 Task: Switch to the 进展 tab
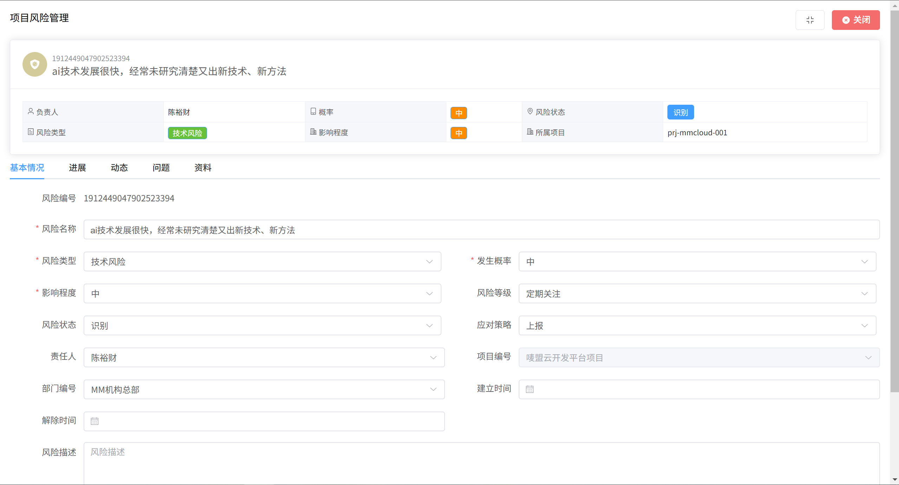pyautogui.click(x=77, y=168)
